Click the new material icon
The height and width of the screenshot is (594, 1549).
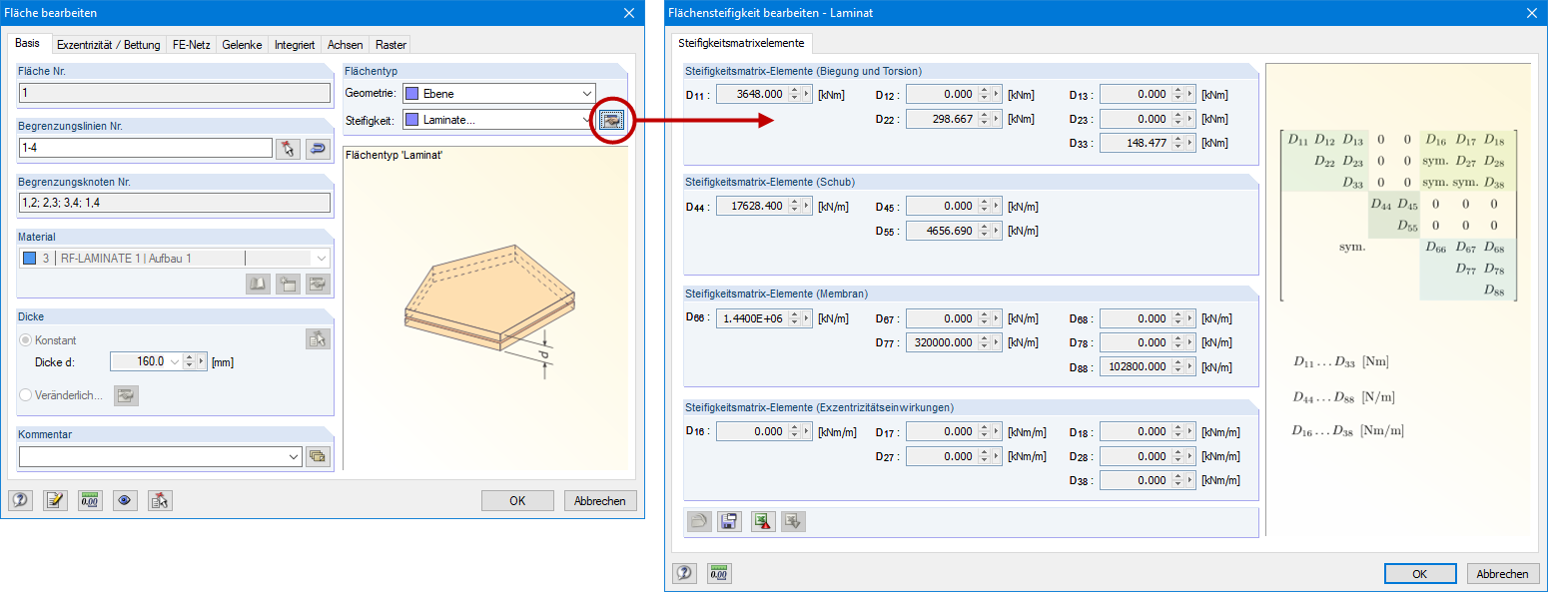[288, 285]
